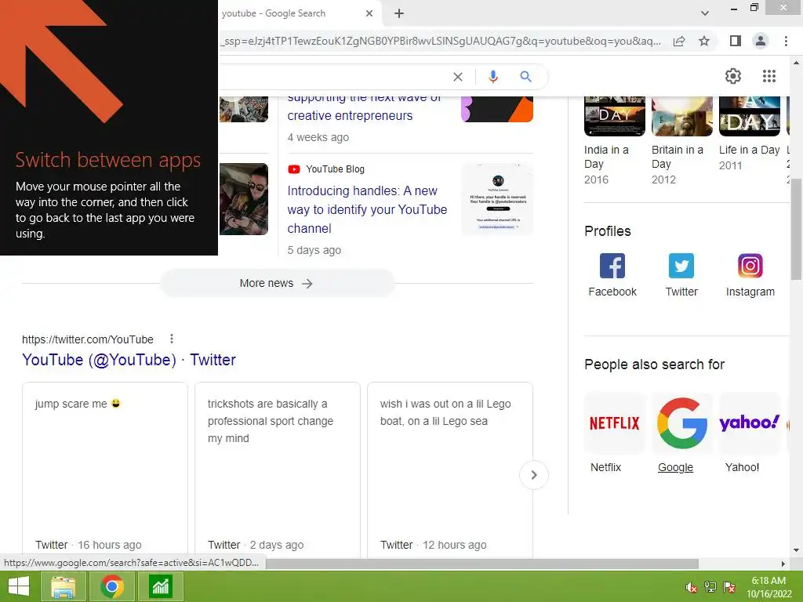803x602 pixels.
Task: Open Chrome's three-dot menu
Action: pyautogui.click(x=786, y=41)
